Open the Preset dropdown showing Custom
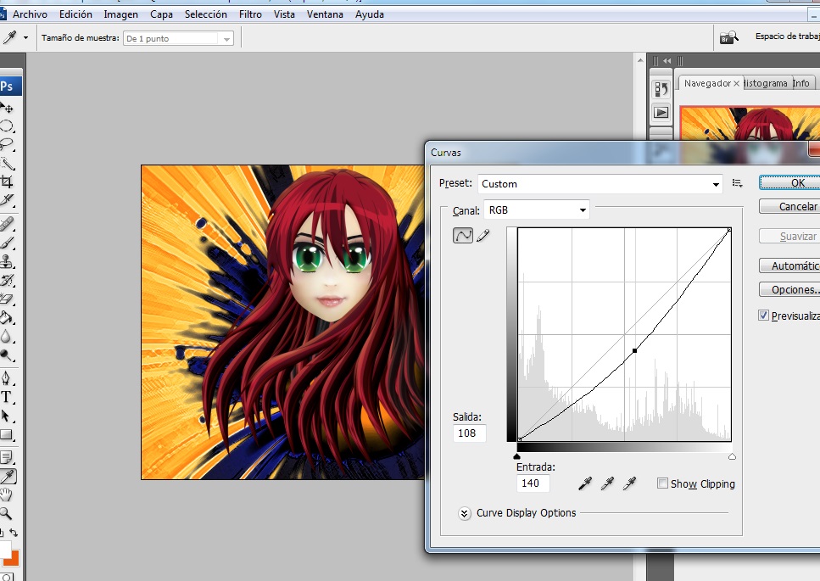Image resolution: width=820 pixels, height=581 pixels. click(600, 183)
